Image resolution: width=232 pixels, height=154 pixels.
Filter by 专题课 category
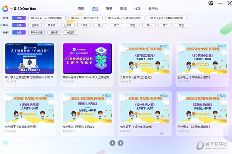70,32
